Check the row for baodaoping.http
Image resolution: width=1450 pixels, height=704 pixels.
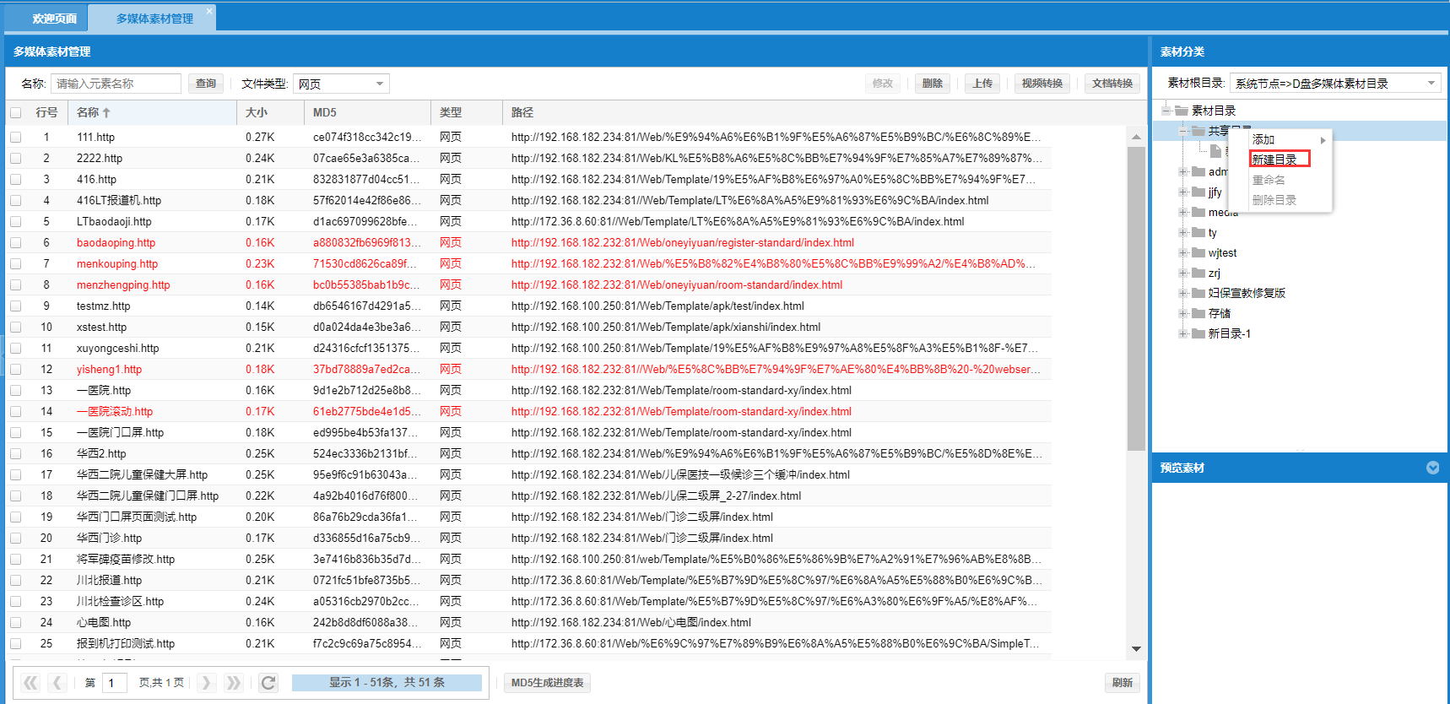[15, 242]
